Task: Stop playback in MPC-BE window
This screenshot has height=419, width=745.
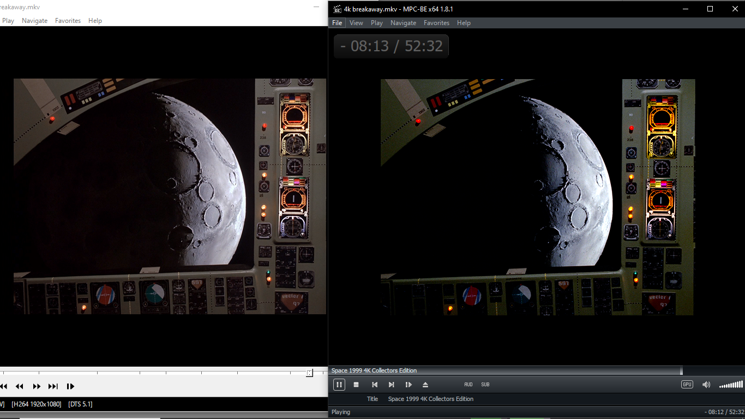Action: [x=356, y=385]
